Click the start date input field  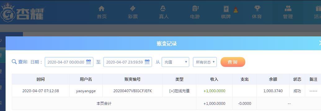[x=69, y=62]
